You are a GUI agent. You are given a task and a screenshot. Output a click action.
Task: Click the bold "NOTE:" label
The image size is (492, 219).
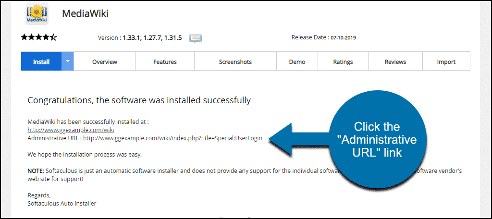point(36,171)
